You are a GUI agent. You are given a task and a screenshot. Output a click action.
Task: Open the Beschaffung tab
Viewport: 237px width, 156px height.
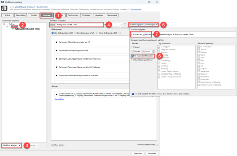coord(21,15)
